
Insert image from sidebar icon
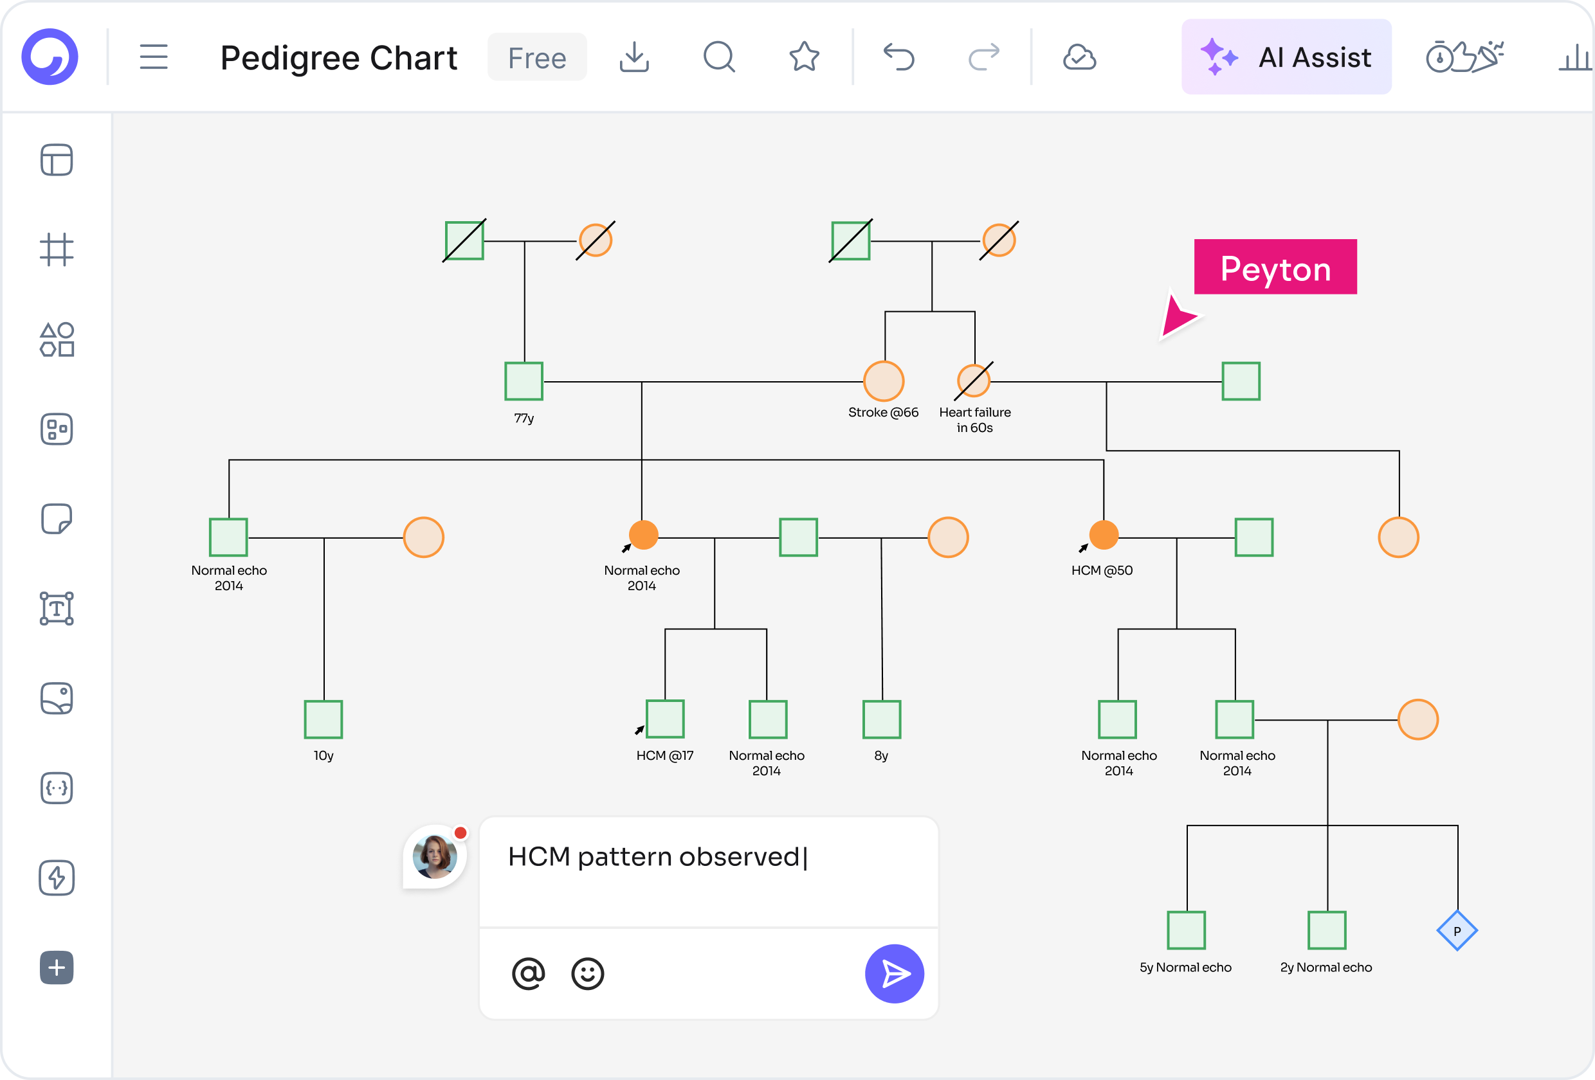click(x=57, y=699)
